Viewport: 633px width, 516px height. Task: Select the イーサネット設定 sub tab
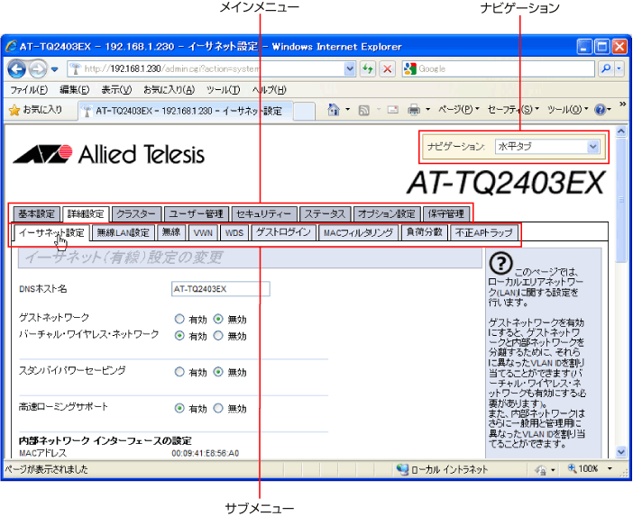tap(51, 232)
